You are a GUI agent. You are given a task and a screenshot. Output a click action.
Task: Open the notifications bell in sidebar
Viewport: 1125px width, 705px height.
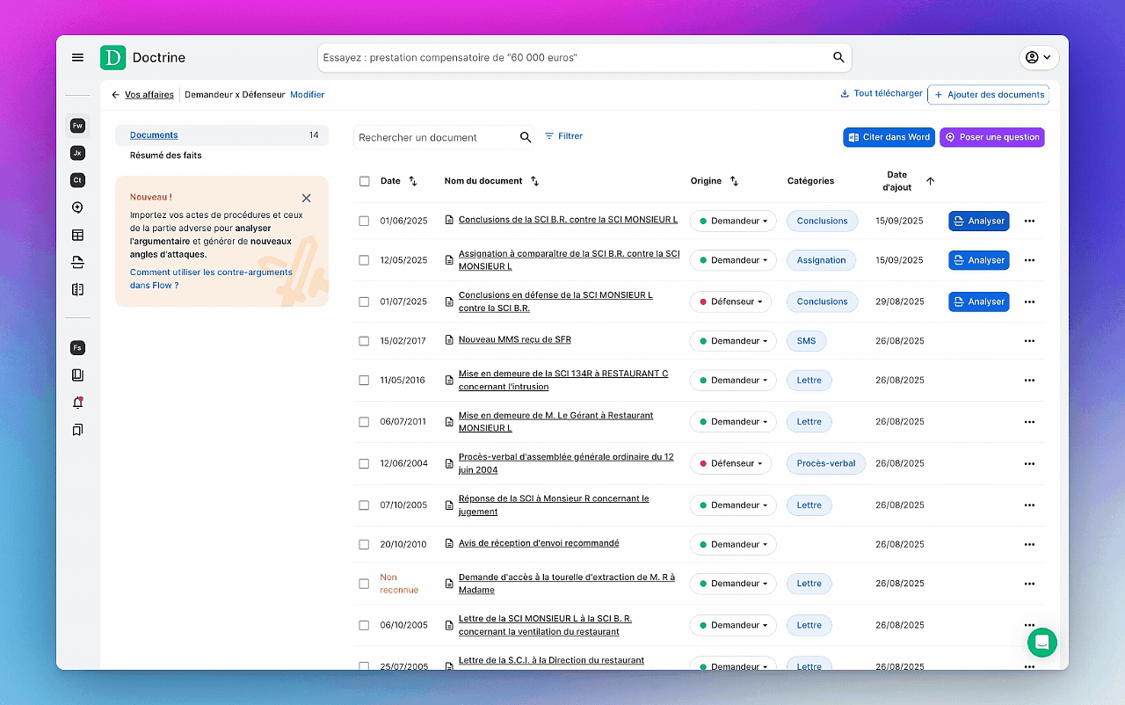click(77, 403)
